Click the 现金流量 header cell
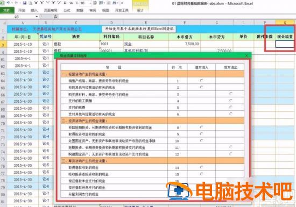Image resolution: width=296 pixels, height=207 pixels. click(x=285, y=37)
